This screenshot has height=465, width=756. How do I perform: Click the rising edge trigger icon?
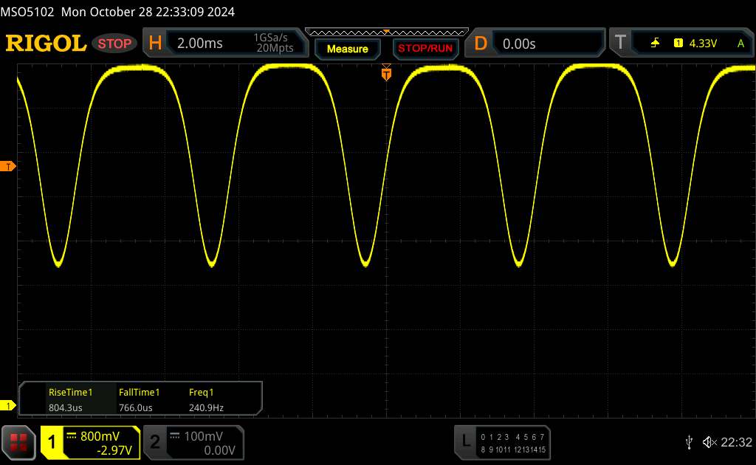(655, 44)
